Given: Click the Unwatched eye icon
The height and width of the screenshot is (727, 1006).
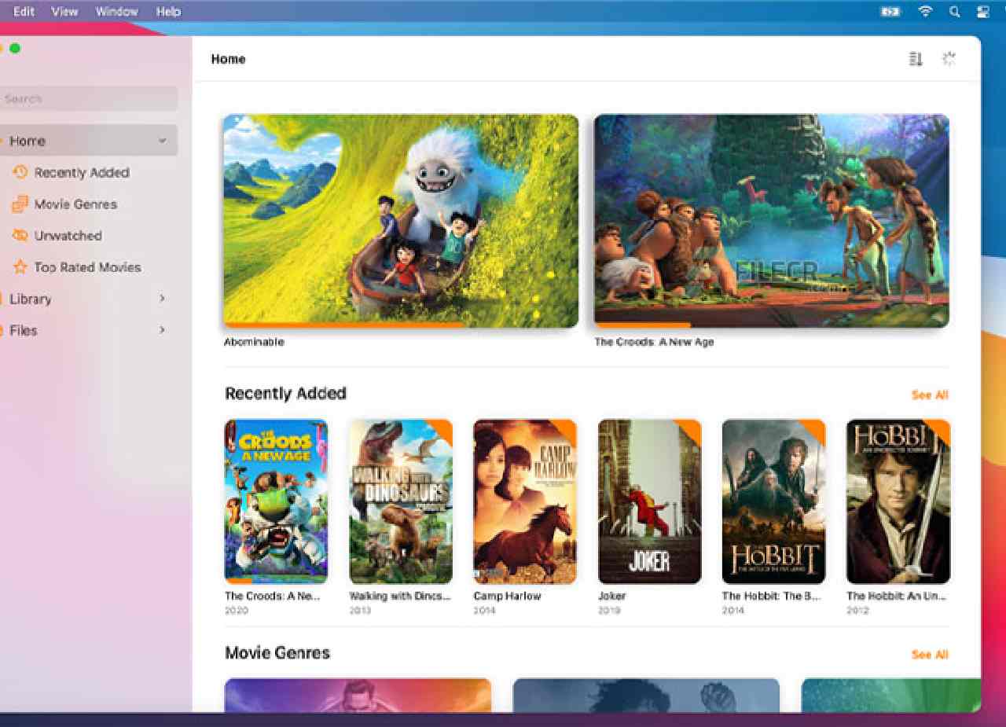Looking at the screenshot, I should (20, 236).
